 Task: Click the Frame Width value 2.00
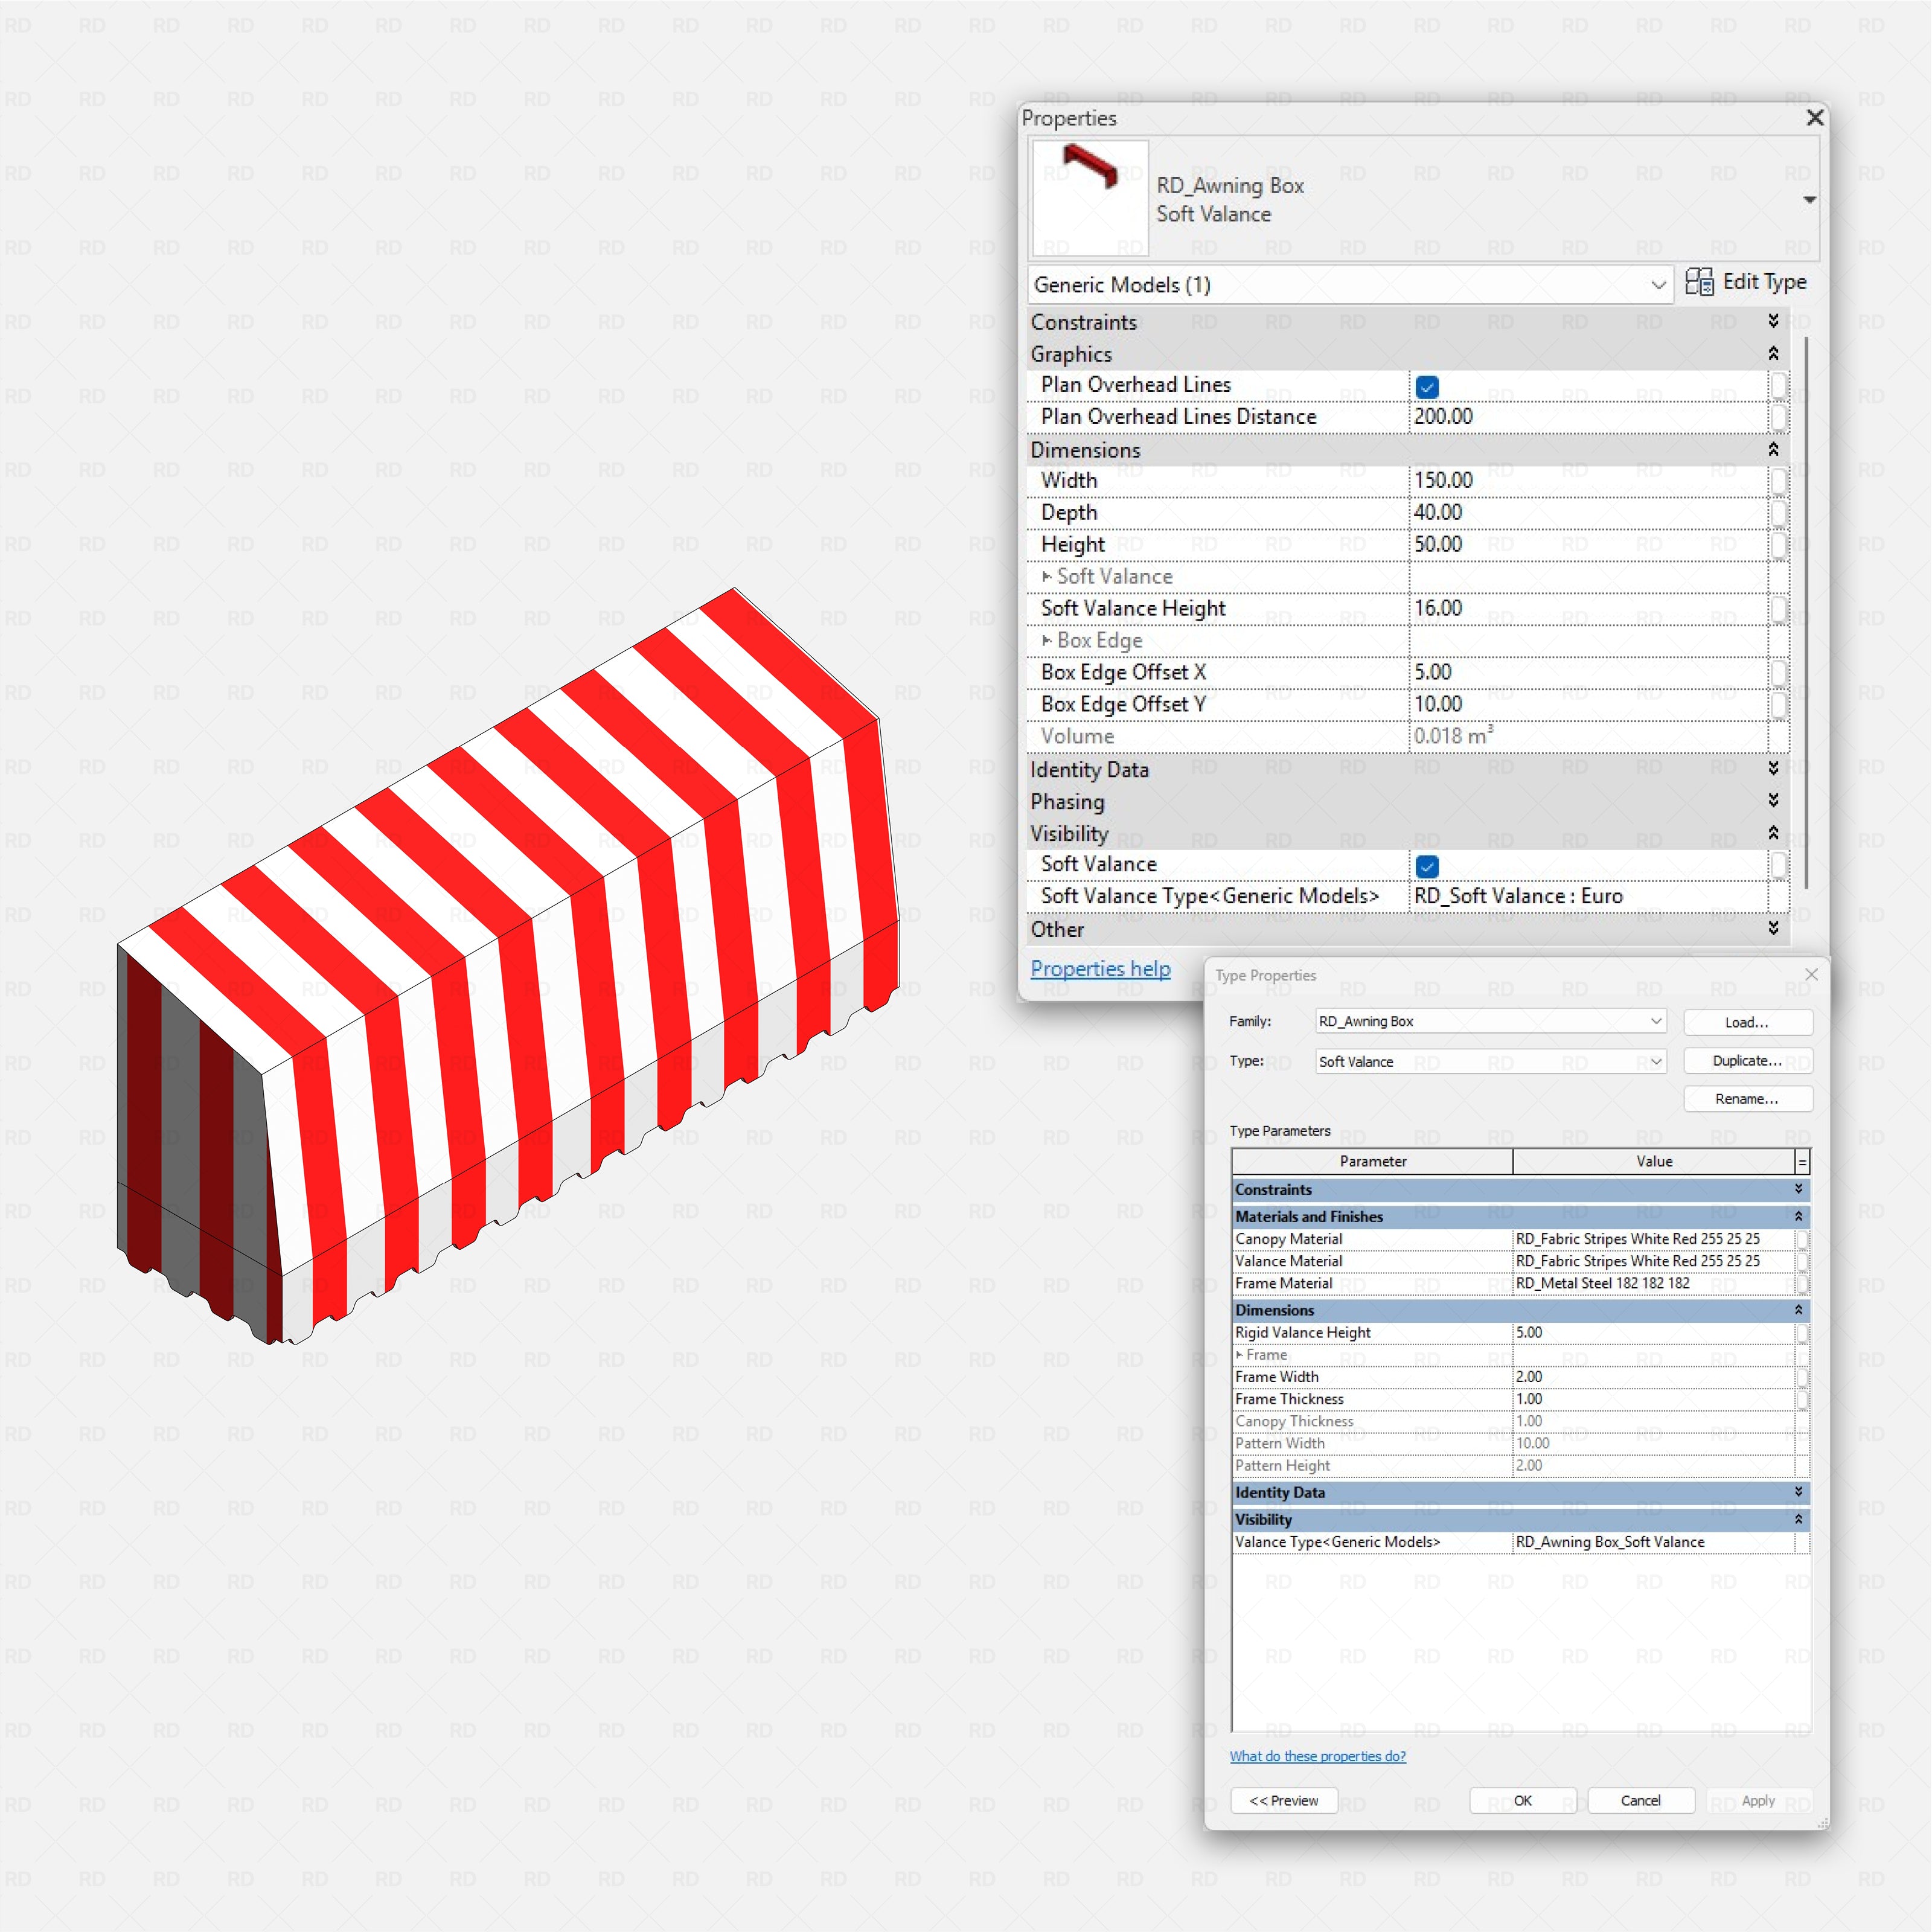[x=1653, y=1376]
